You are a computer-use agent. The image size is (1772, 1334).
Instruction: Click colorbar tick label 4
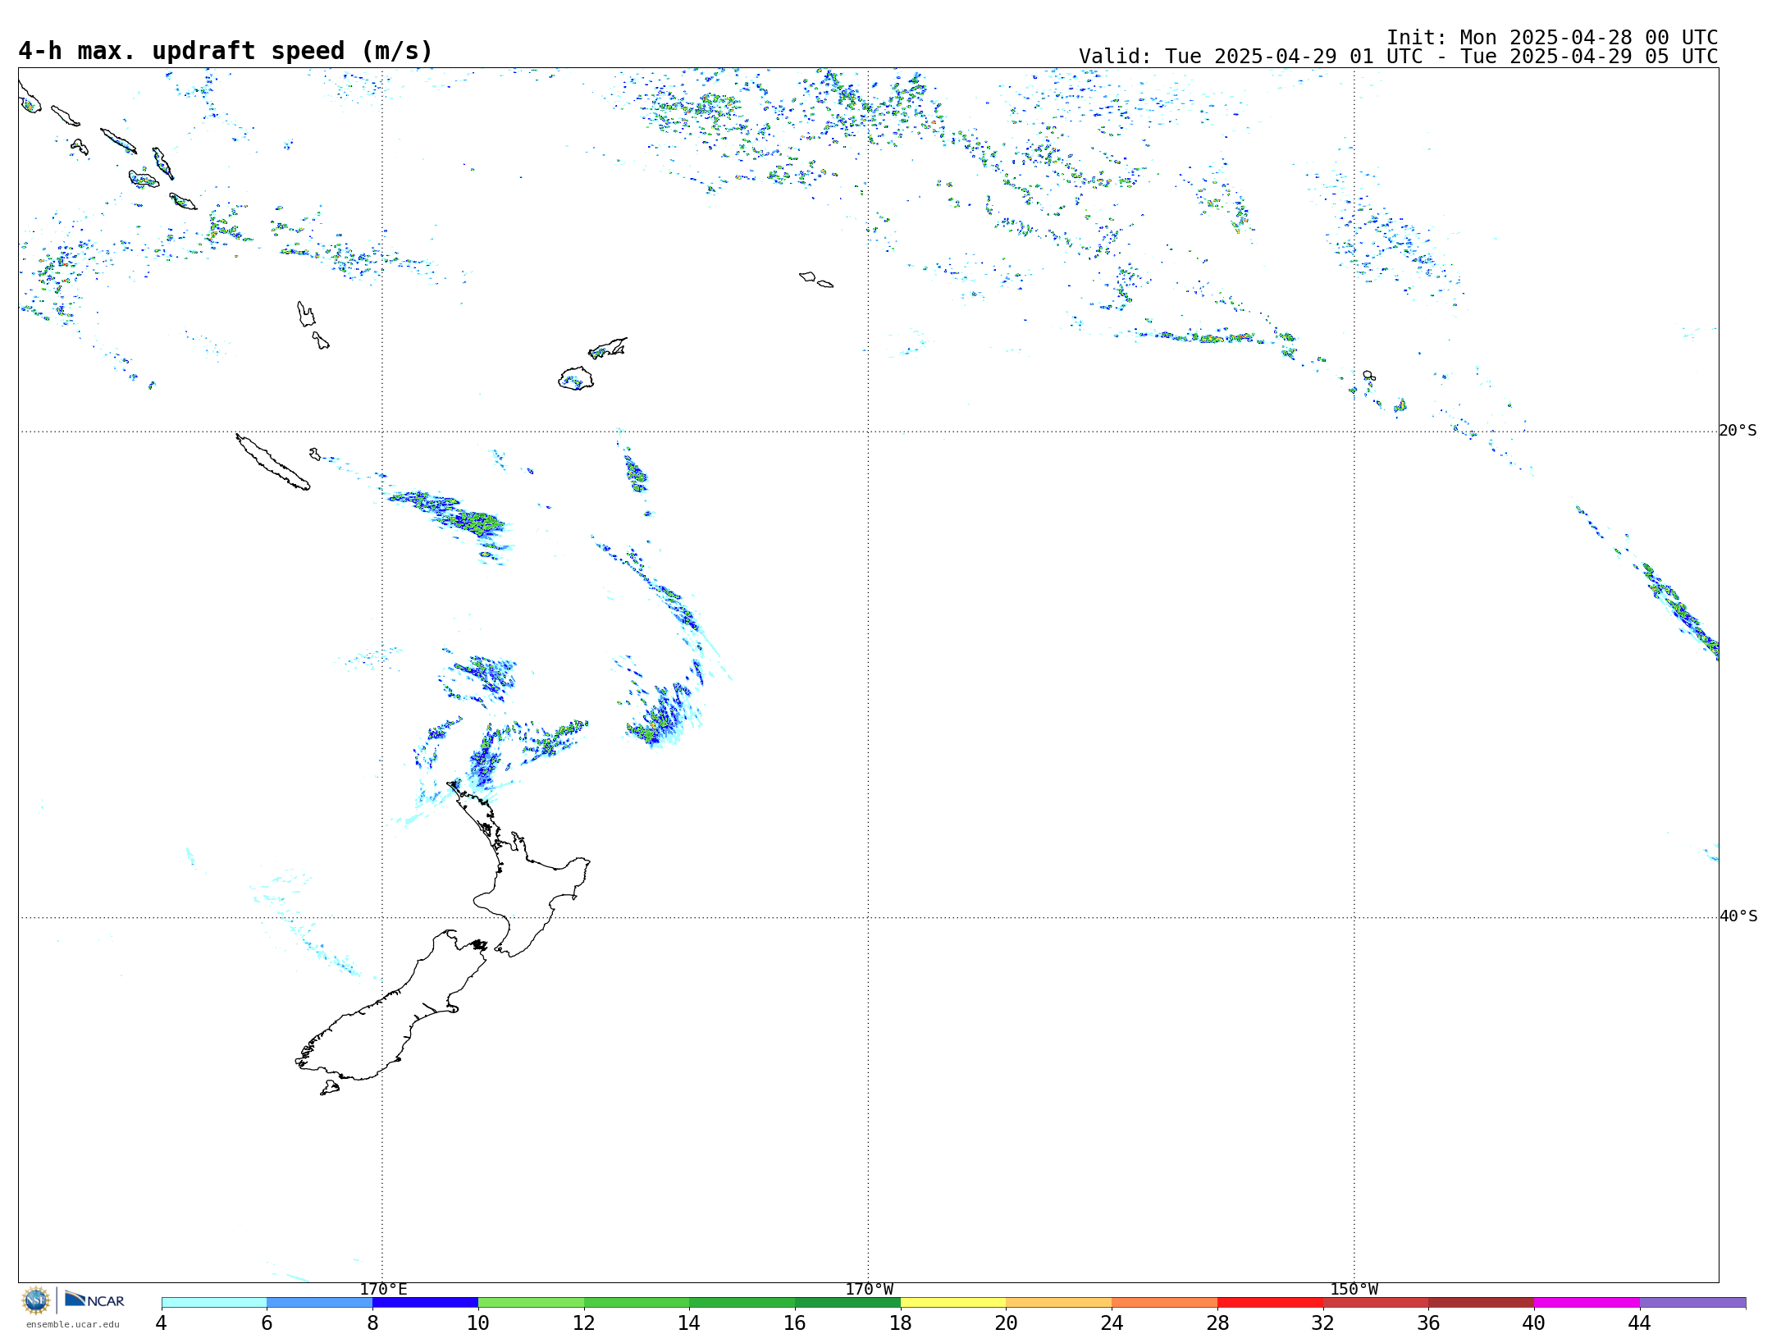coord(162,1323)
